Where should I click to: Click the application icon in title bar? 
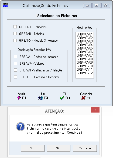[5, 5]
